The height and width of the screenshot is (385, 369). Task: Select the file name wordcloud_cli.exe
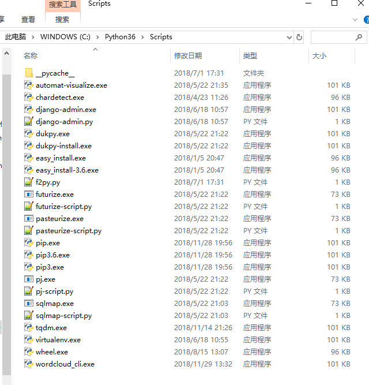pos(65,364)
